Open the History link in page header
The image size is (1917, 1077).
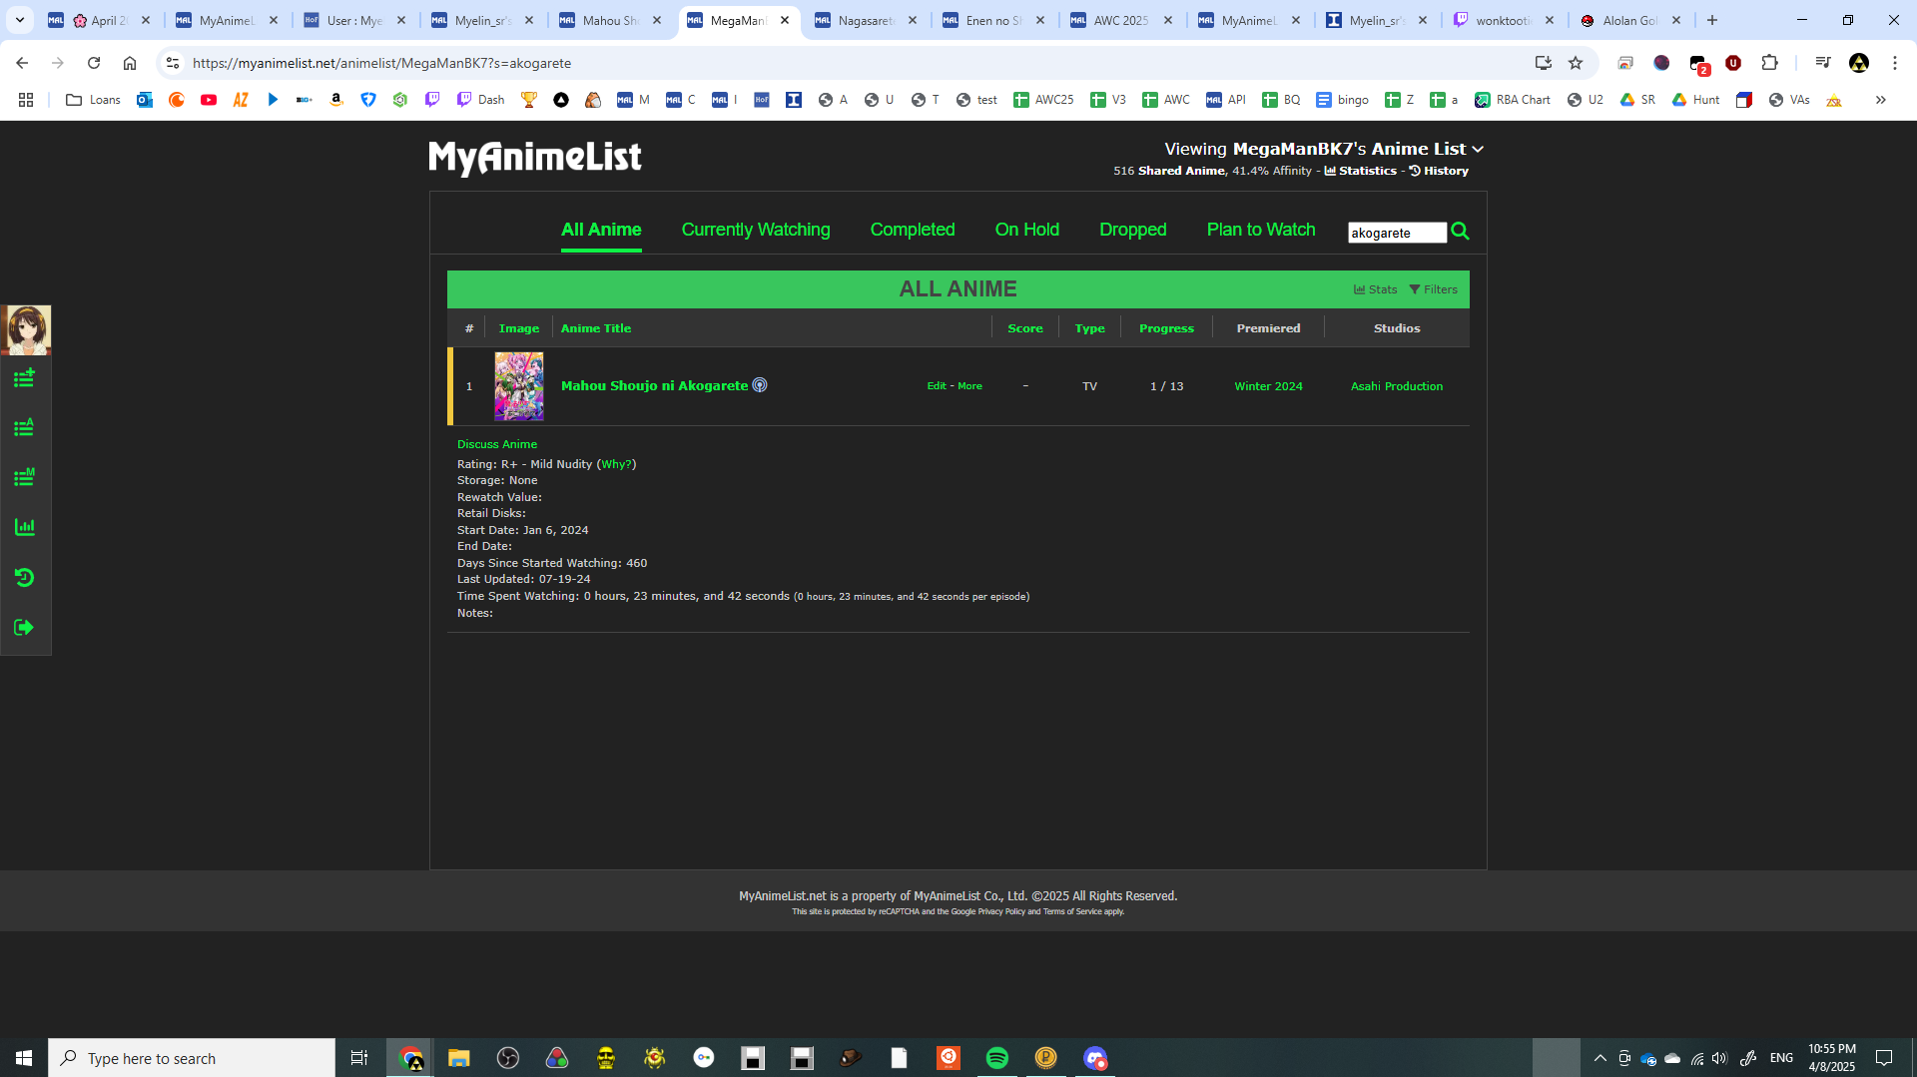[1439, 171]
